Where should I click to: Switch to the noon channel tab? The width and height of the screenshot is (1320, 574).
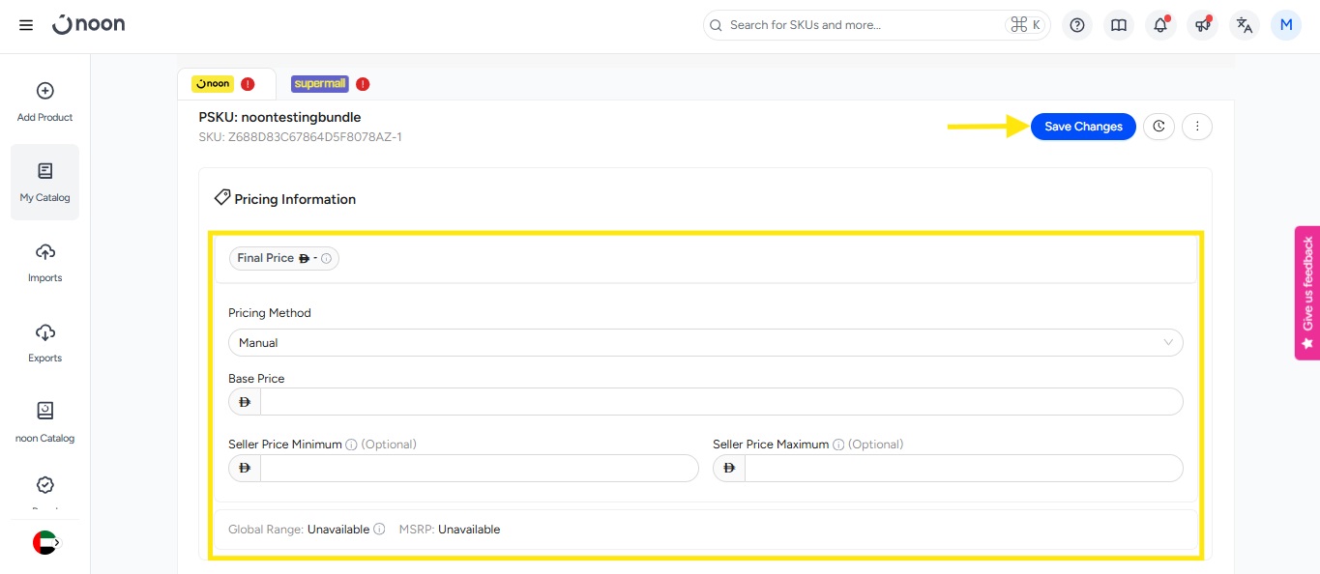[225, 84]
